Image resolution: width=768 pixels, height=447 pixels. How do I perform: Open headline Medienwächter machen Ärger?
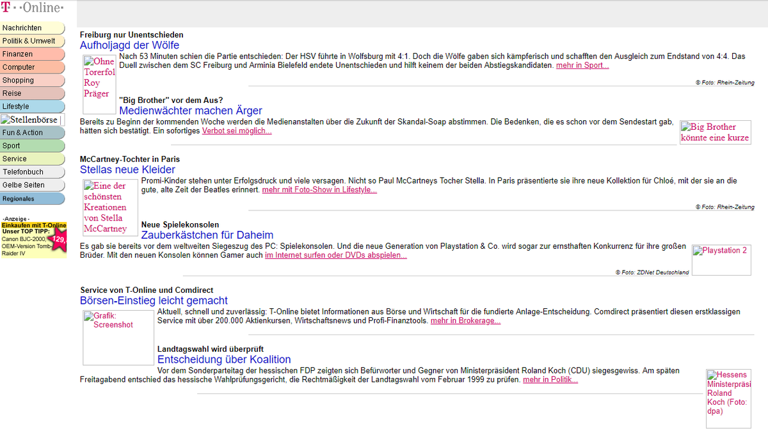(191, 111)
